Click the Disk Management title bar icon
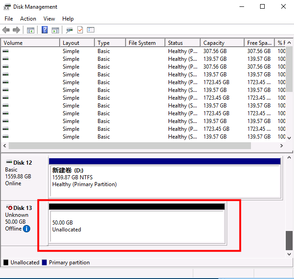 (x=7, y=7)
